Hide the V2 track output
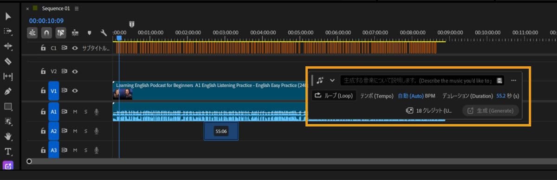 coord(75,71)
